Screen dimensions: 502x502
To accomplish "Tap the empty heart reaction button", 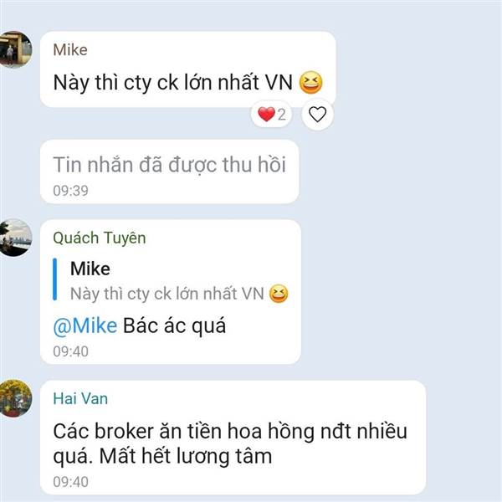I will 317,115.
